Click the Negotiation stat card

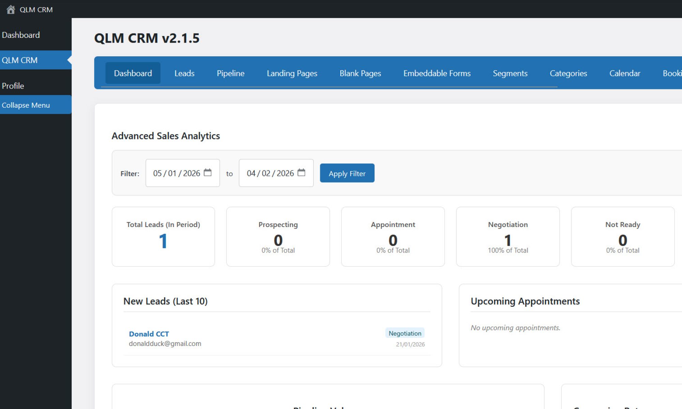(x=507, y=237)
